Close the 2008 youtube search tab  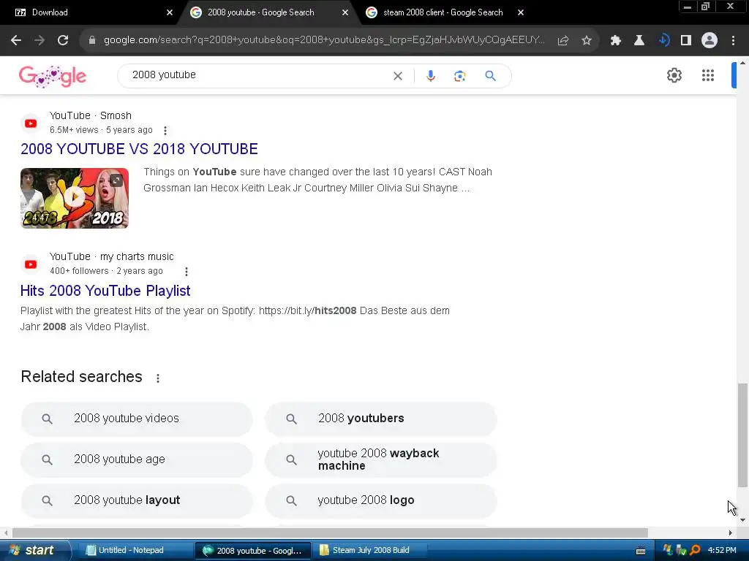click(345, 12)
